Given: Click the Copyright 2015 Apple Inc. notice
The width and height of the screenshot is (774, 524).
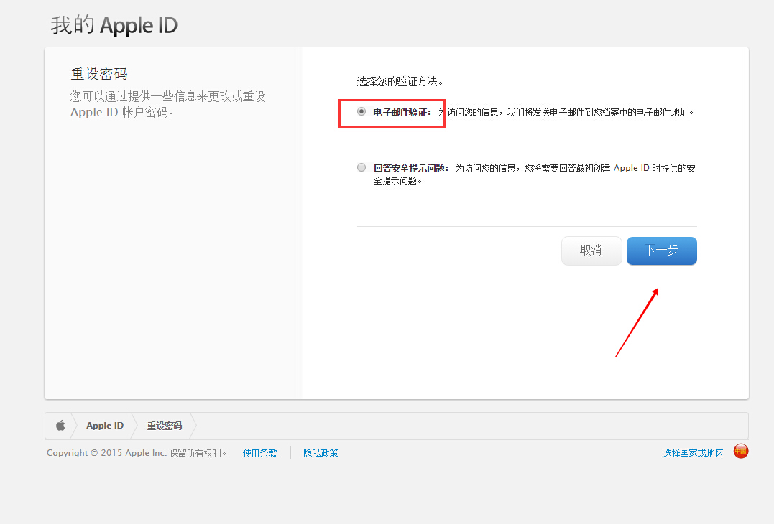Looking at the screenshot, I should click(x=137, y=453).
